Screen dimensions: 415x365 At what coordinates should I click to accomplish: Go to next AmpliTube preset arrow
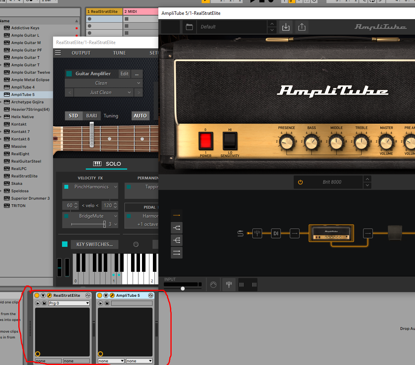click(272, 30)
